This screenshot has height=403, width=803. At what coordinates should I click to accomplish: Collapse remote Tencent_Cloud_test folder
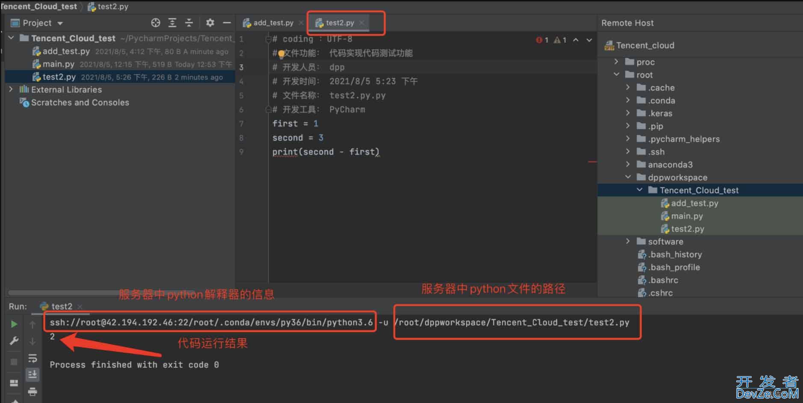point(640,190)
